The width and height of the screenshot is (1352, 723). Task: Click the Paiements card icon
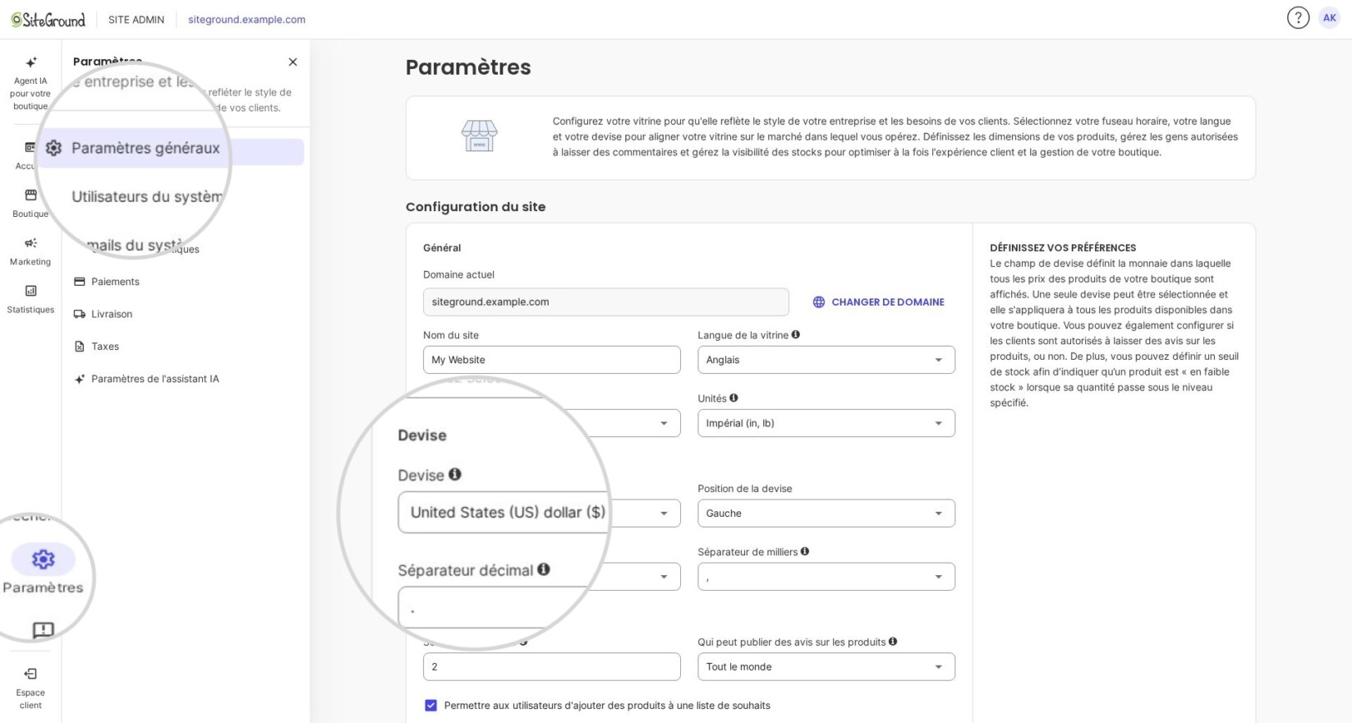click(80, 282)
